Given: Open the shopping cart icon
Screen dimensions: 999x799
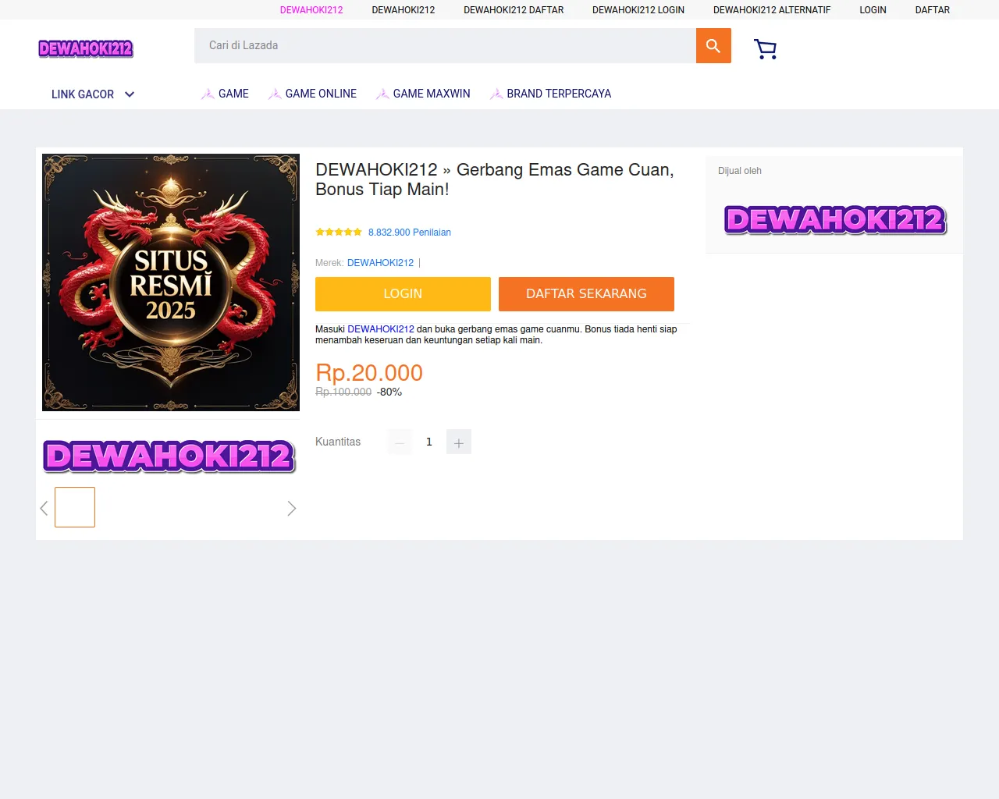Looking at the screenshot, I should [765, 49].
